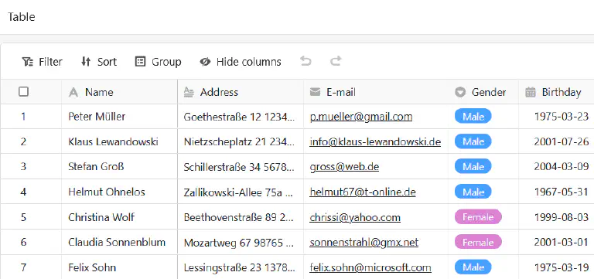Click Female tag for Christina Wolf
This screenshot has height=279, width=594.
click(478, 217)
